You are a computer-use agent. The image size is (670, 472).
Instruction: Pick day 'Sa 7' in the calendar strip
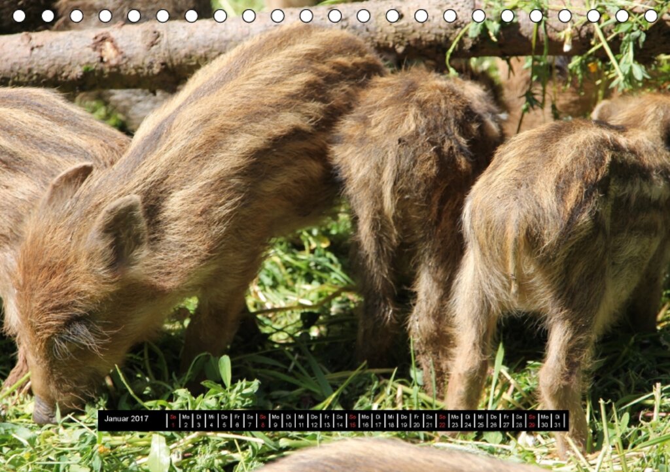click(x=250, y=421)
